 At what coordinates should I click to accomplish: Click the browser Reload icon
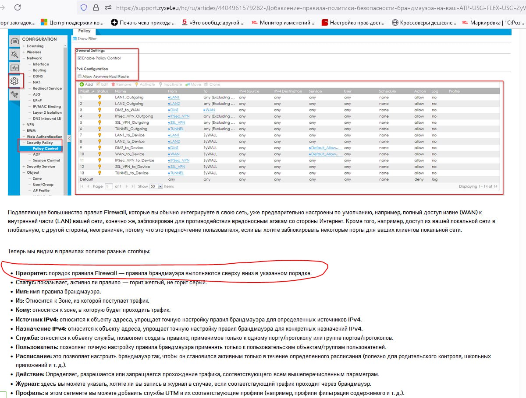point(18,7)
